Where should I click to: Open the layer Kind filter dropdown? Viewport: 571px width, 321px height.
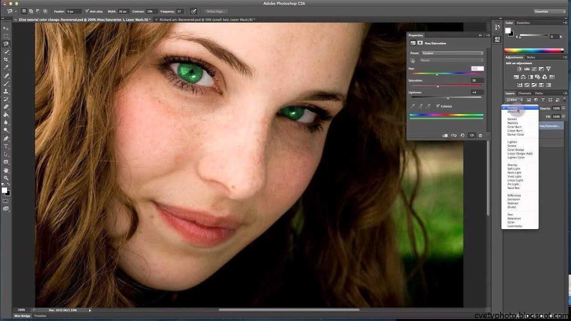click(x=514, y=100)
